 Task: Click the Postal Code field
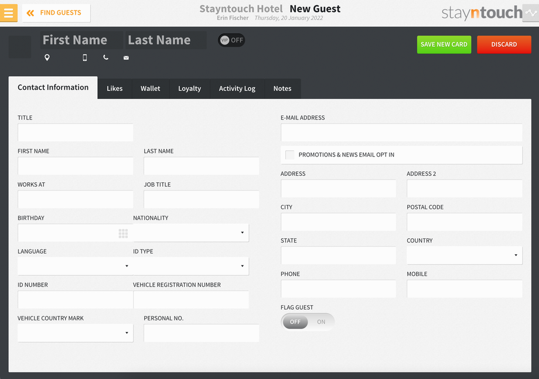pos(465,221)
